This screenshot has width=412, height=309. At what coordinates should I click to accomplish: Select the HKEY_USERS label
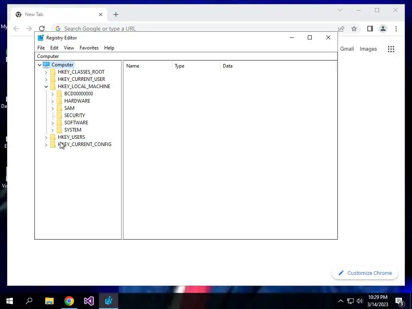[x=72, y=137]
